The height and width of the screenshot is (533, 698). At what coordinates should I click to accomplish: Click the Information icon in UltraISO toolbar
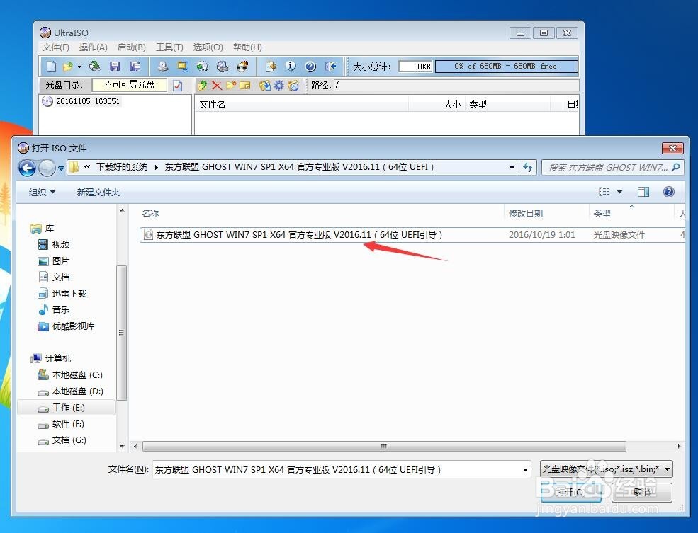(x=291, y=67)
